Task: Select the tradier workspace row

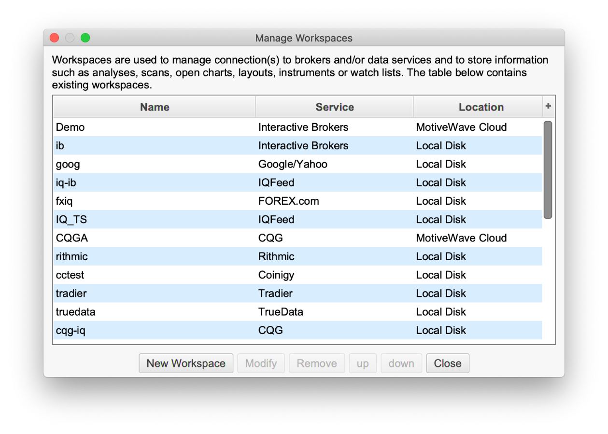Action: (x=71, y=294)
